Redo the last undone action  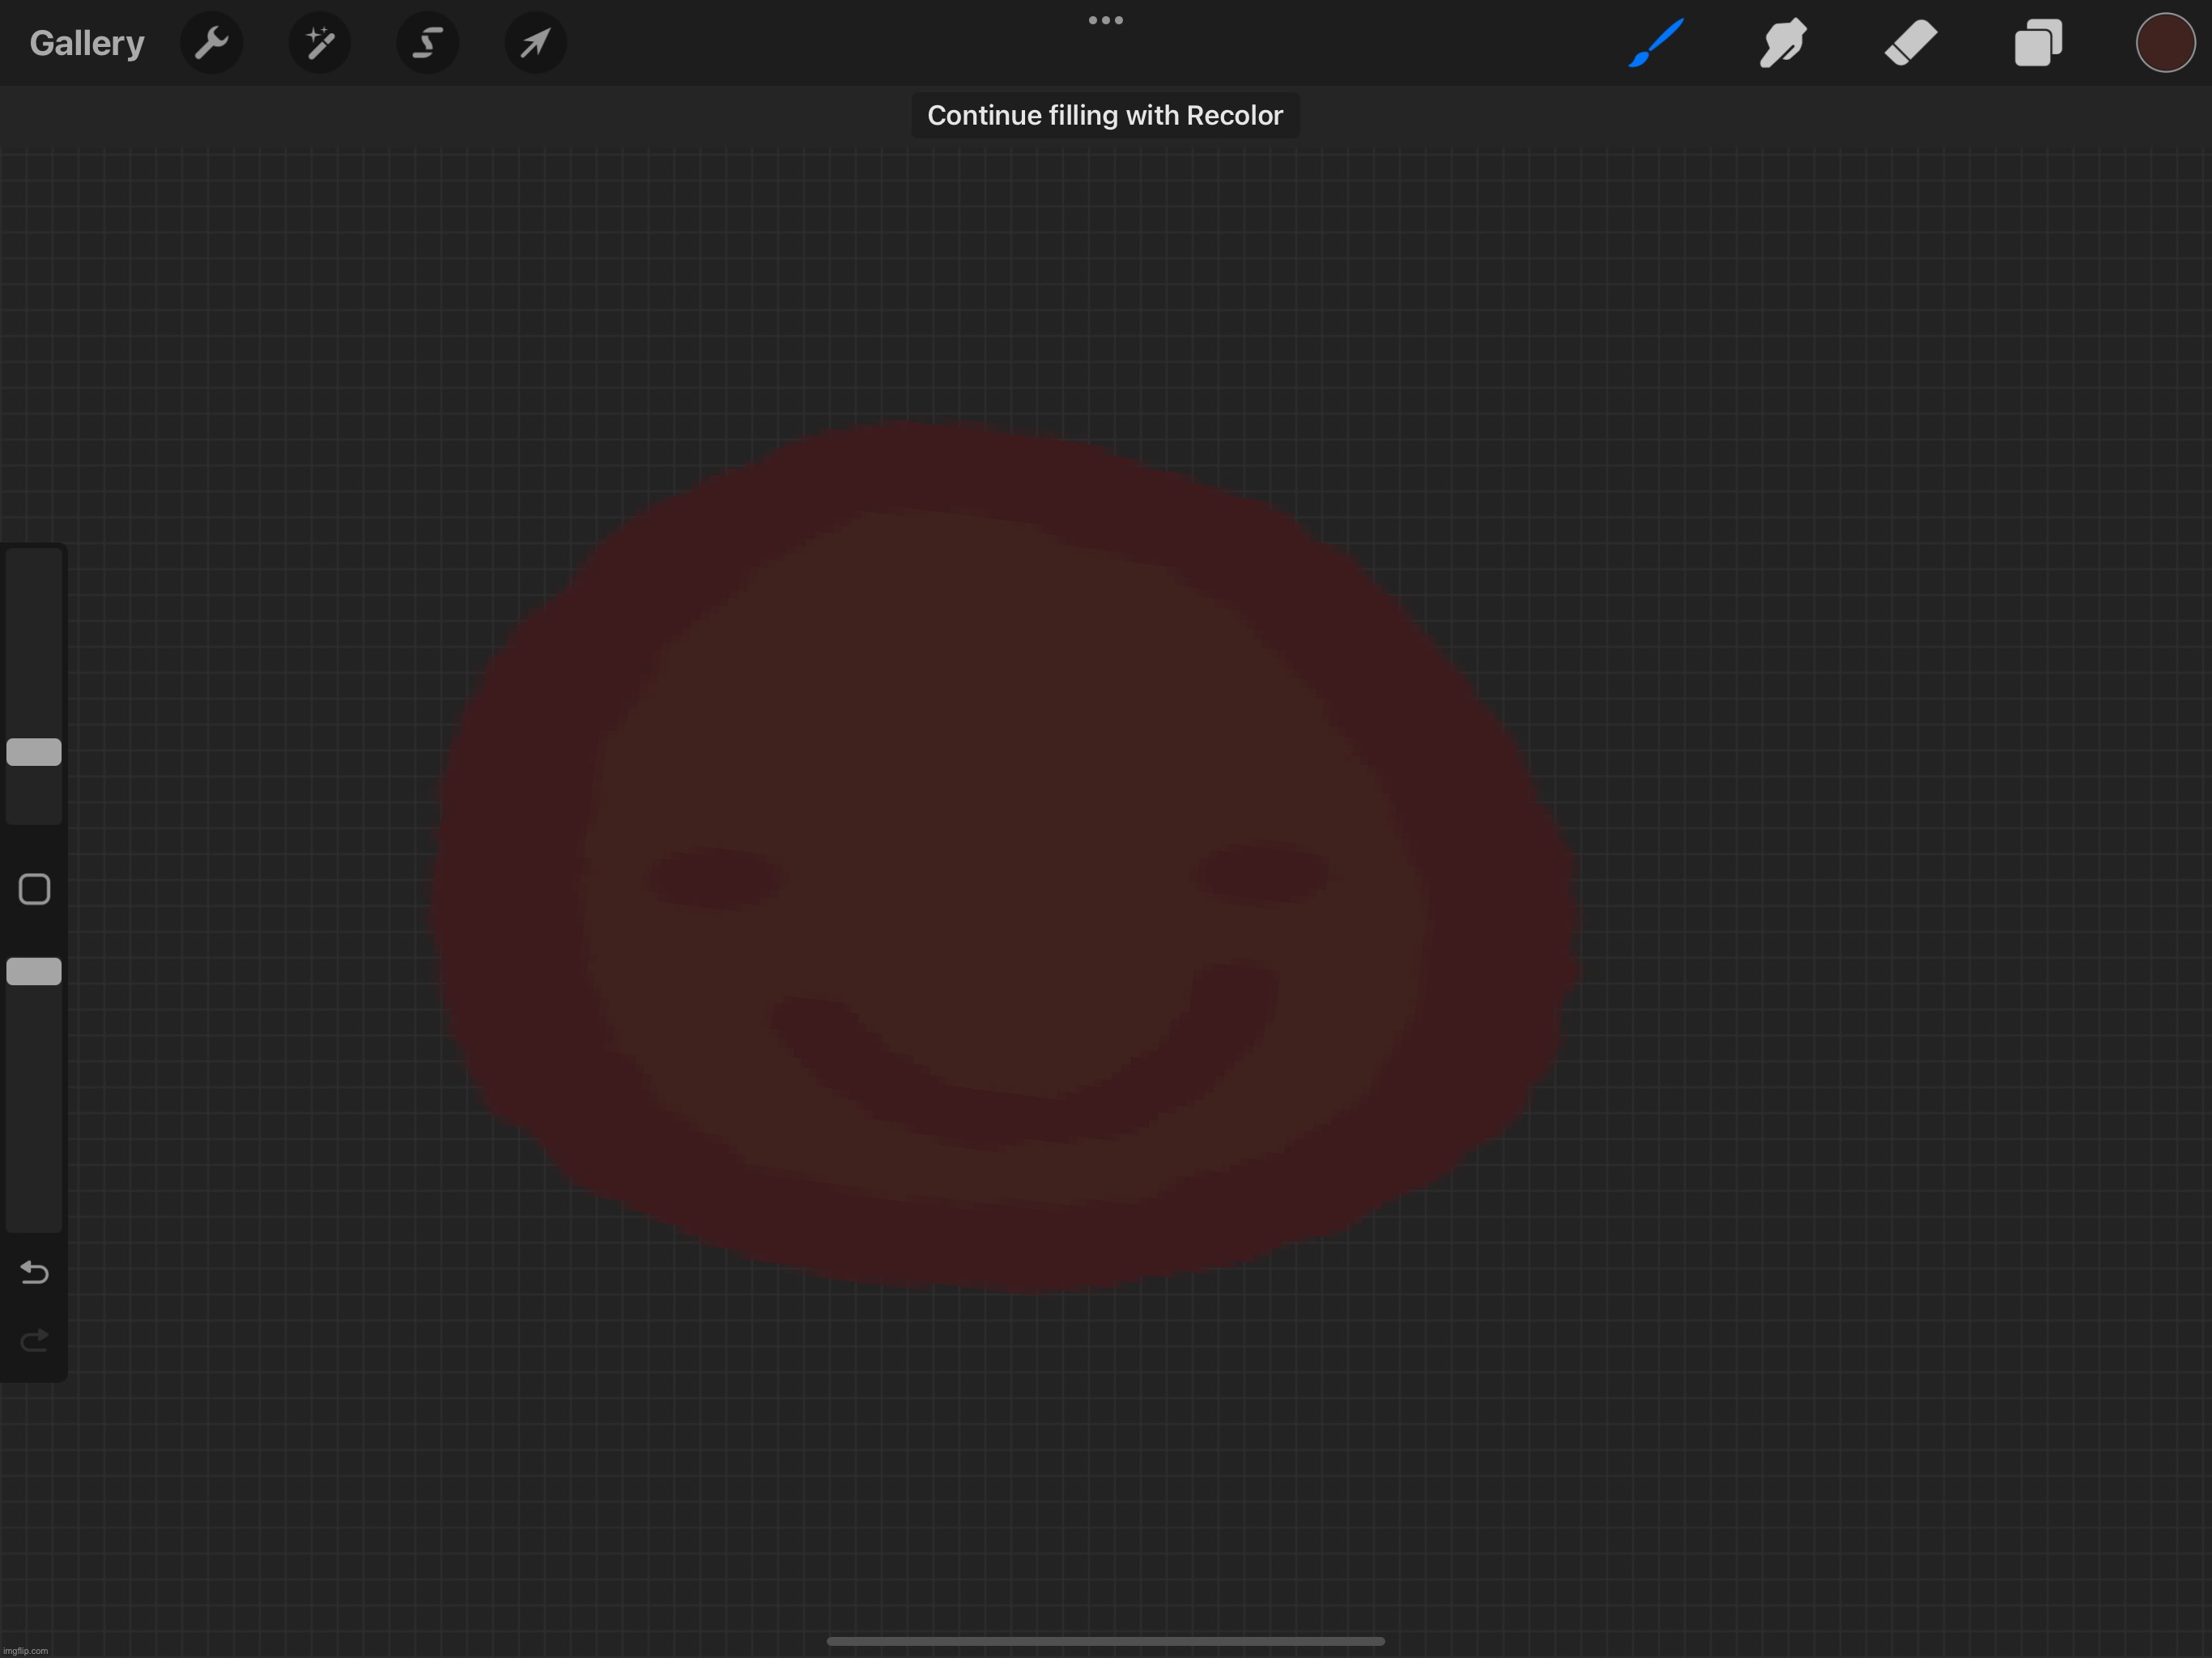coord(34,1340)
